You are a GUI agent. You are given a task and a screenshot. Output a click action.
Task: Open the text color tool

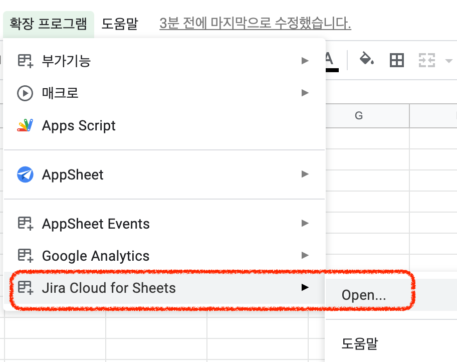332,61
